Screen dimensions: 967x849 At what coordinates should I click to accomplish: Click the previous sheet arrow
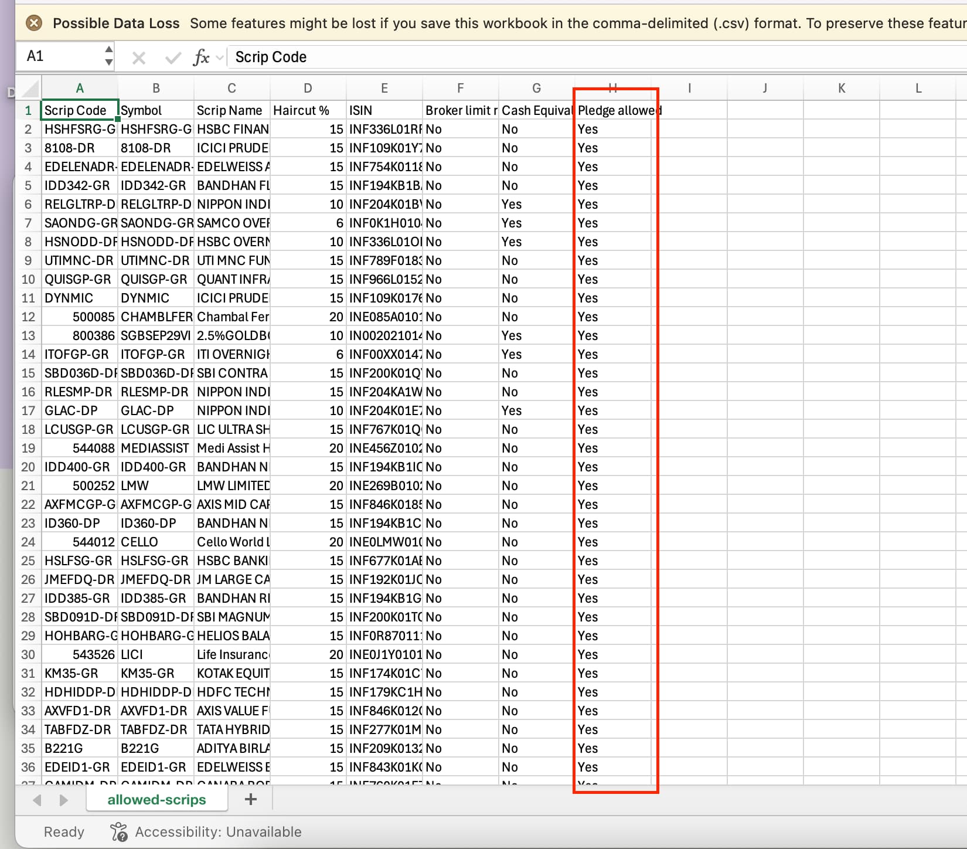point(38,800)
